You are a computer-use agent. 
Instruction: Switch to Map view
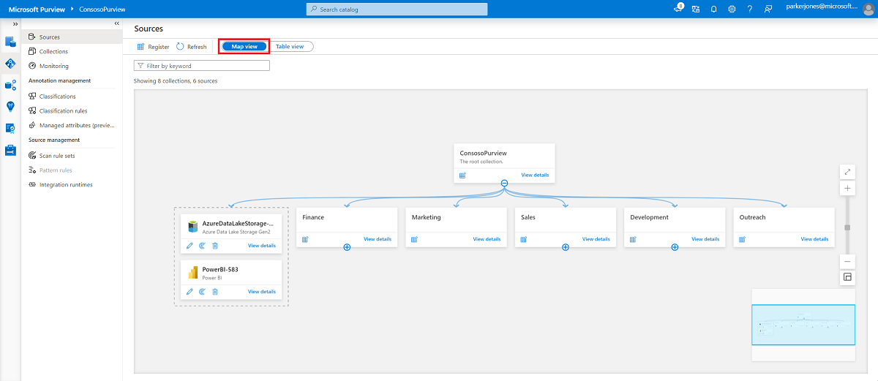click(244, 46)
